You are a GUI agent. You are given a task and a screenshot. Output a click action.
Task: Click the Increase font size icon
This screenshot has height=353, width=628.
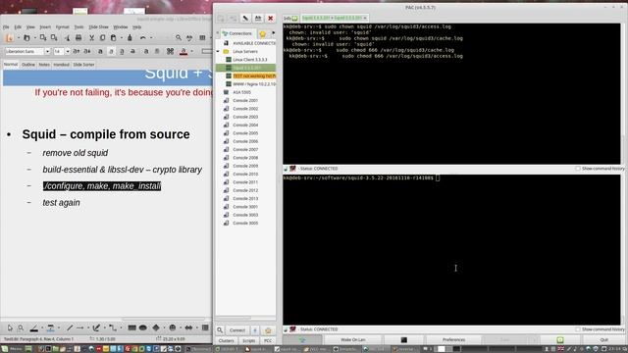(x=77, y=51)
